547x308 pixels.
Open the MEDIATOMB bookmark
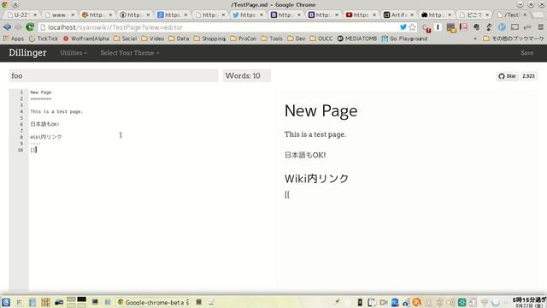pyautogui.click(x=357, y=38)
